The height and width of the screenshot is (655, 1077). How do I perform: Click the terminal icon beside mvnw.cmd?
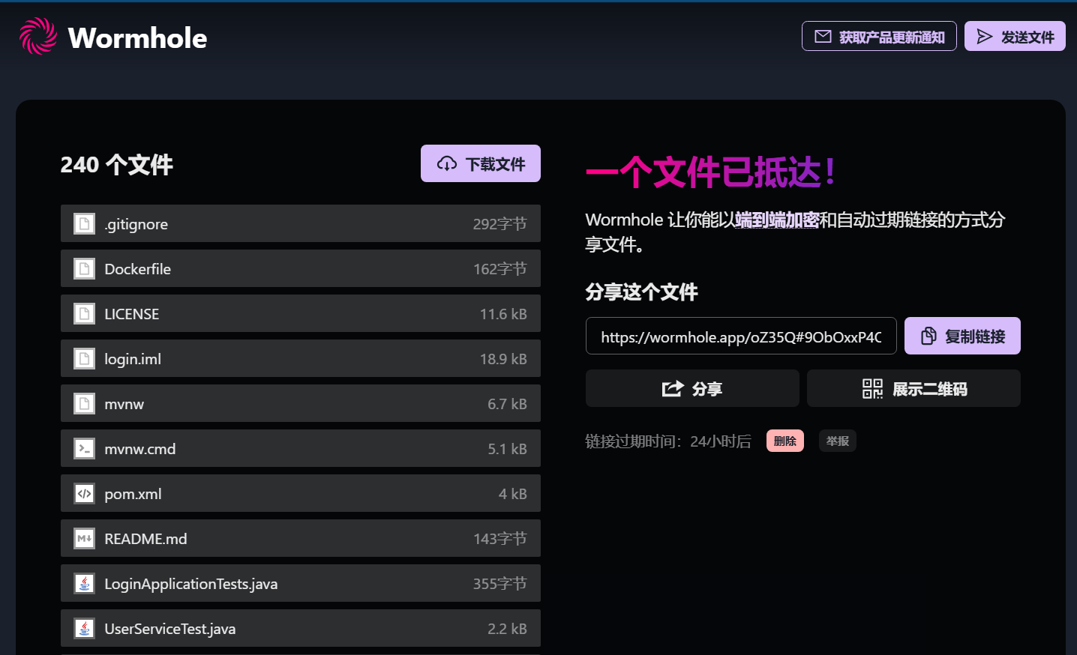pos(85,449)
